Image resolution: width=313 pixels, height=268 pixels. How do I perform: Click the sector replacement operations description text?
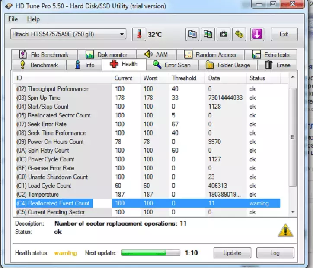(120, 224)
